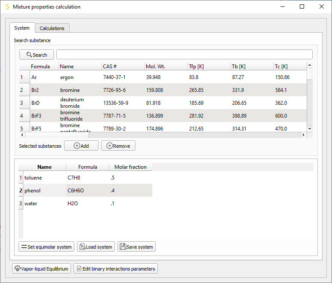This screenshot has width=332, height=283.
Task: Click water molar fraction .1
Action: (x=130, y=204)
